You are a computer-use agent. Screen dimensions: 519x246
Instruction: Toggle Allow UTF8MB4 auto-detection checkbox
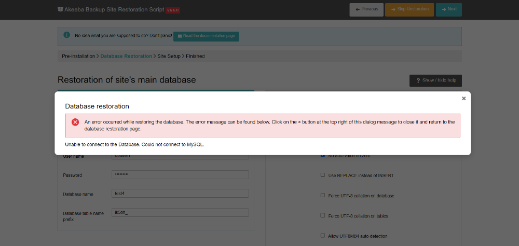pos(323,236)
